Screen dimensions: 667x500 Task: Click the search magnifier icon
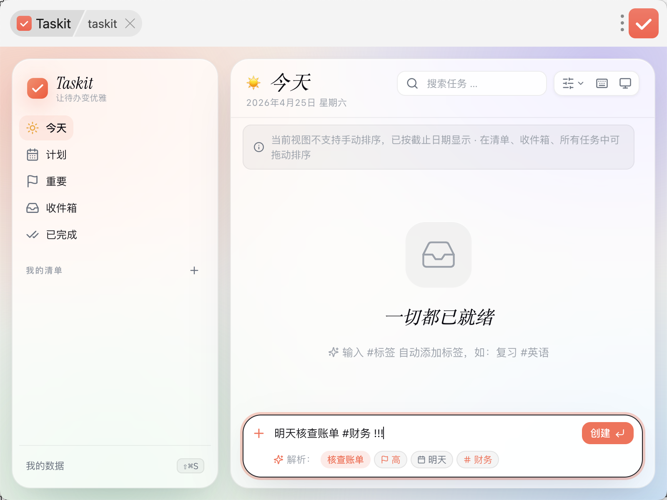click(x=412, y=83)
